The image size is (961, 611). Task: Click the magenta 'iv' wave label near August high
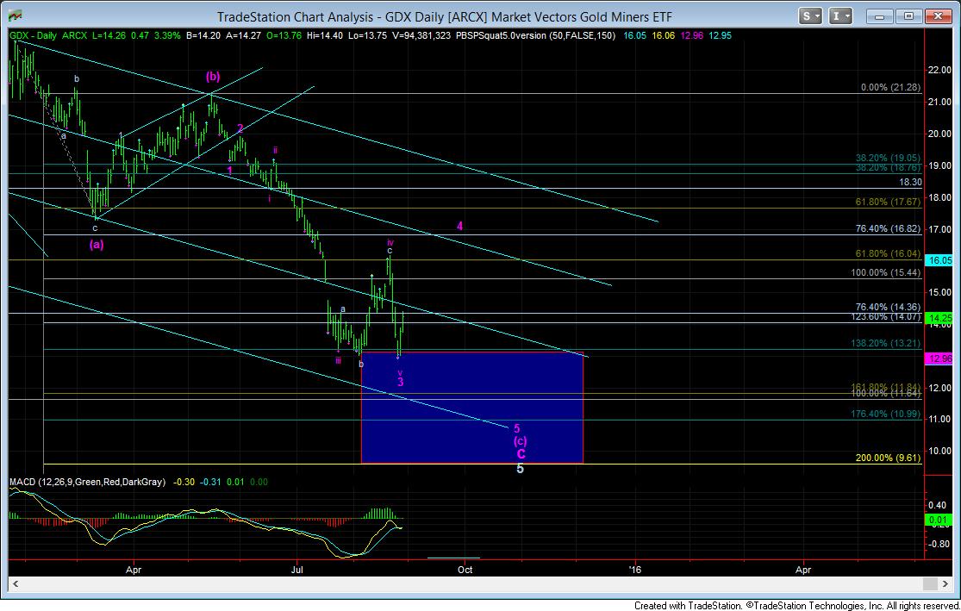coord(390,243)
